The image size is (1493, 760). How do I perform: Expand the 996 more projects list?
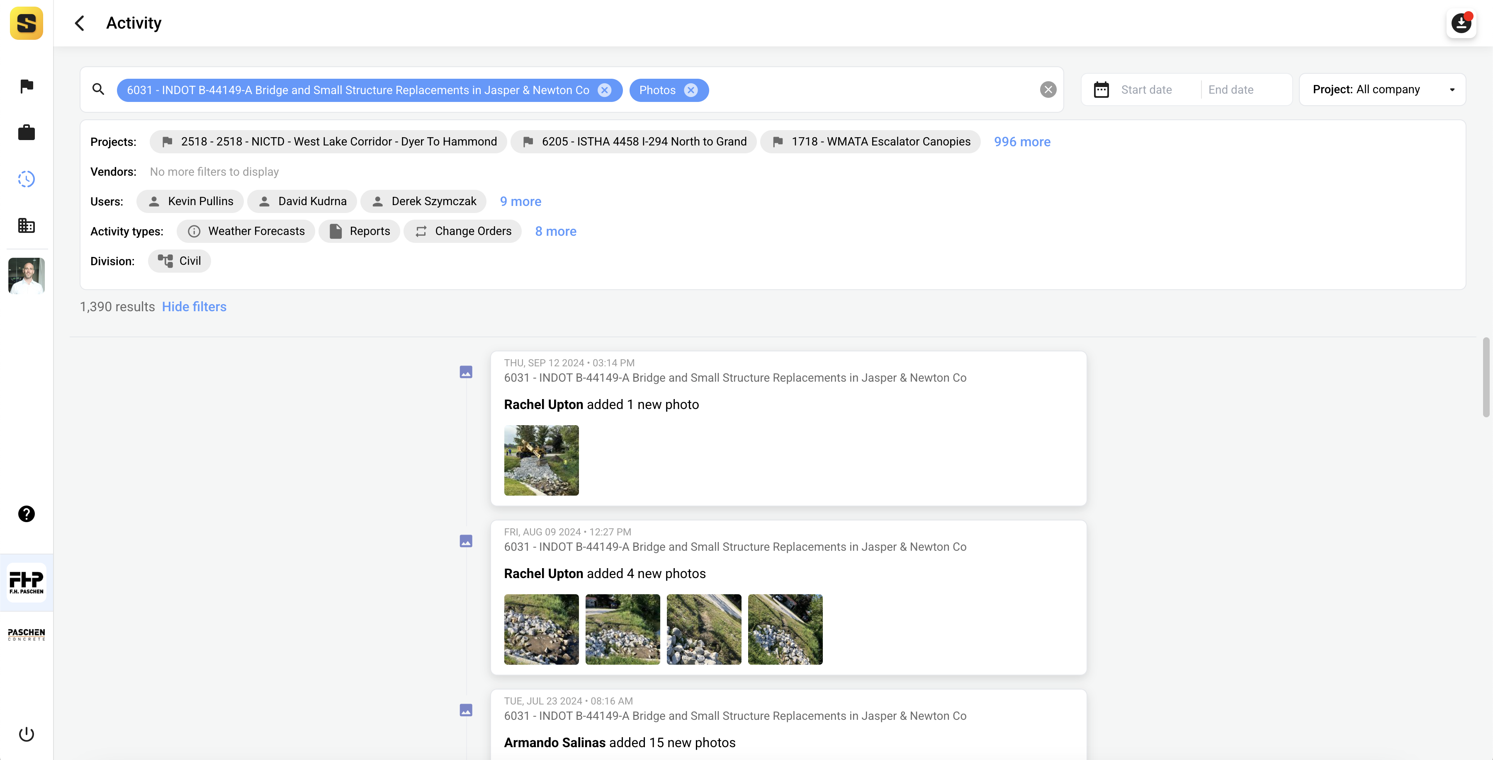pyautogui.click(x=1022, y=141)
